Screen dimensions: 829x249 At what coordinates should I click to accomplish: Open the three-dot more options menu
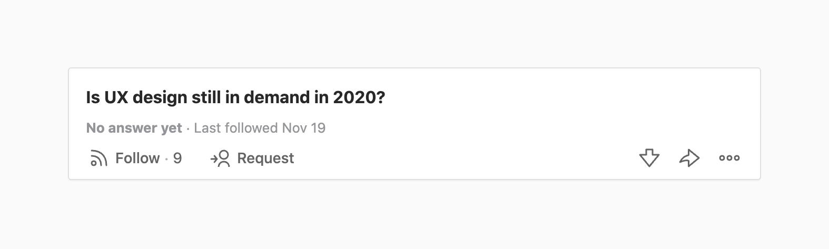click(x=729, y=158)
